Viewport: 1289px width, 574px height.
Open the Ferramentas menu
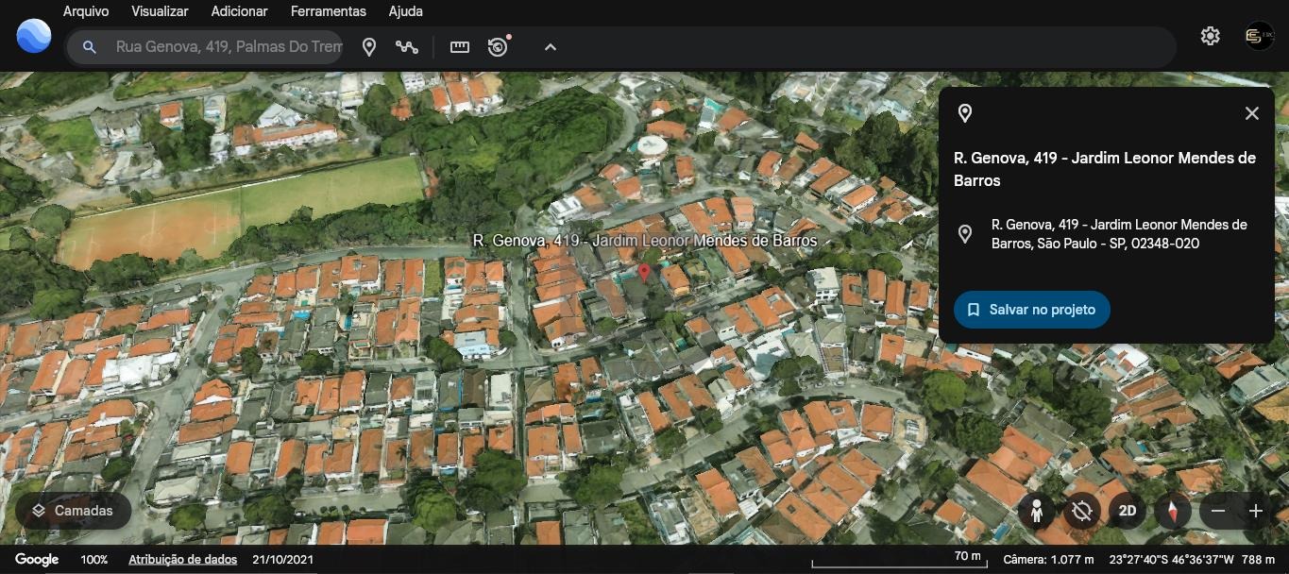click(x=328, y=11)
